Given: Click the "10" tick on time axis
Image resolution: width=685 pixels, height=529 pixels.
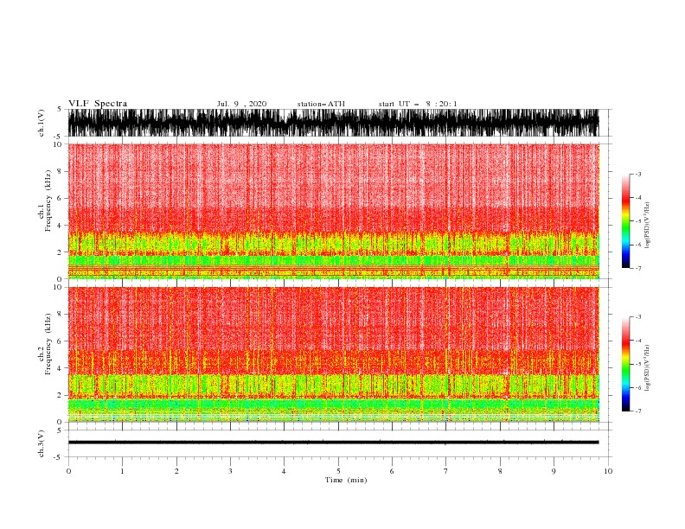Looking at the screenshot, I should pos(608,471).
